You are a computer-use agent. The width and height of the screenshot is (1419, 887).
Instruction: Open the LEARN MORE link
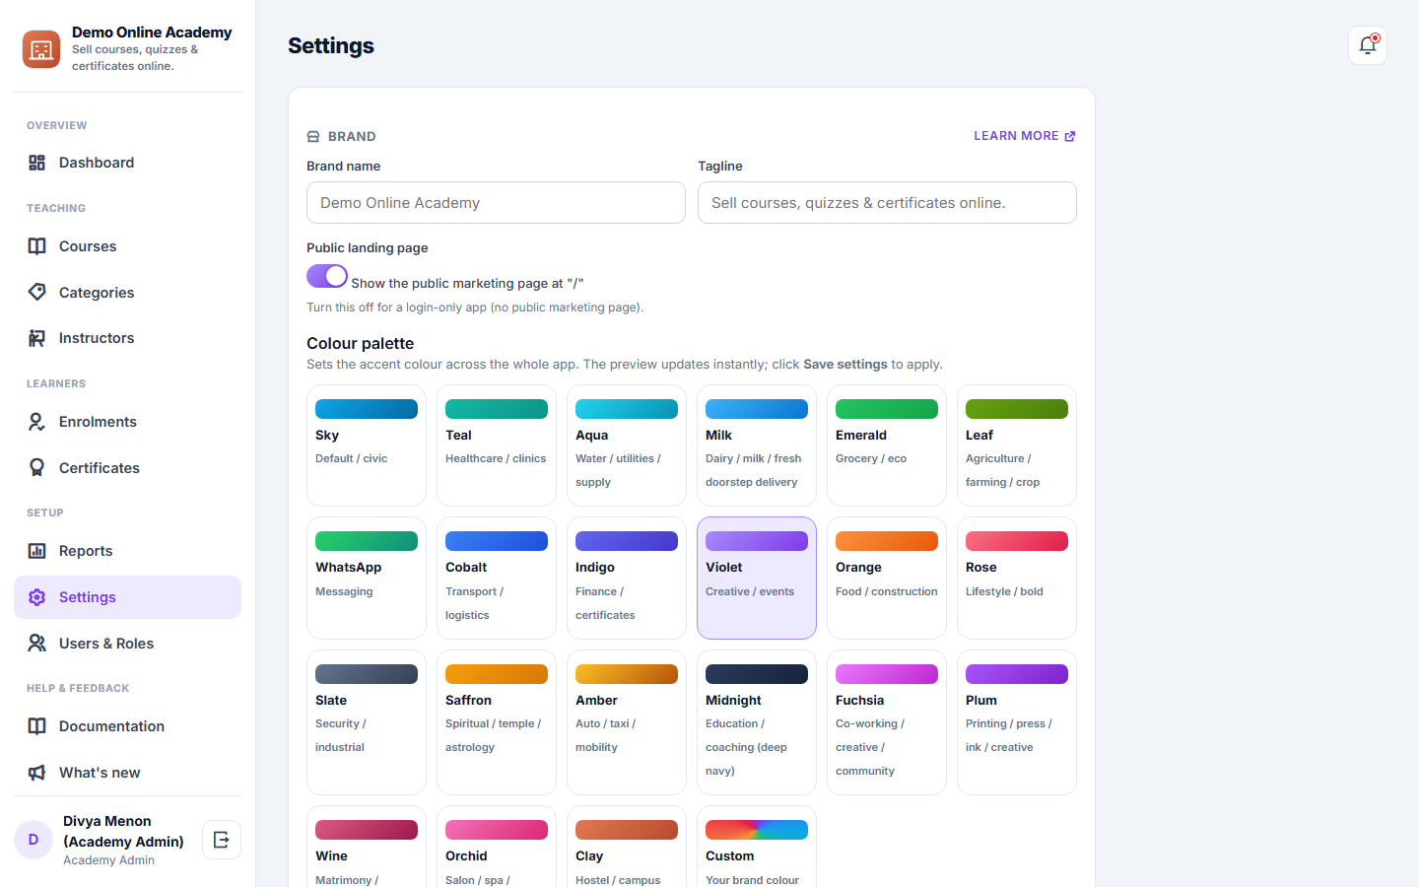pos(1025,136)
